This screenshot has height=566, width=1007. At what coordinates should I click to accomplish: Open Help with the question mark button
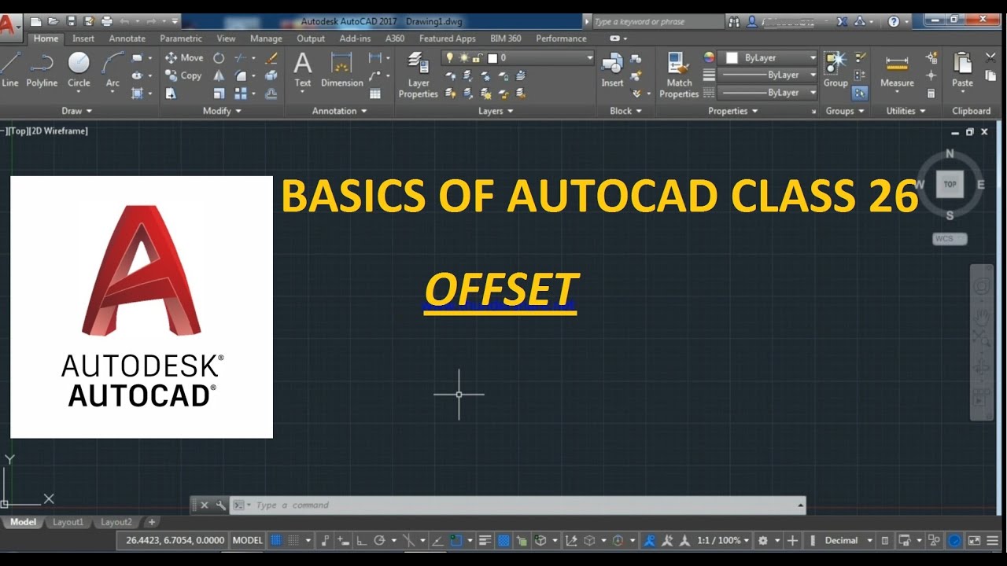pyautogui.click(x=894, y=22)
